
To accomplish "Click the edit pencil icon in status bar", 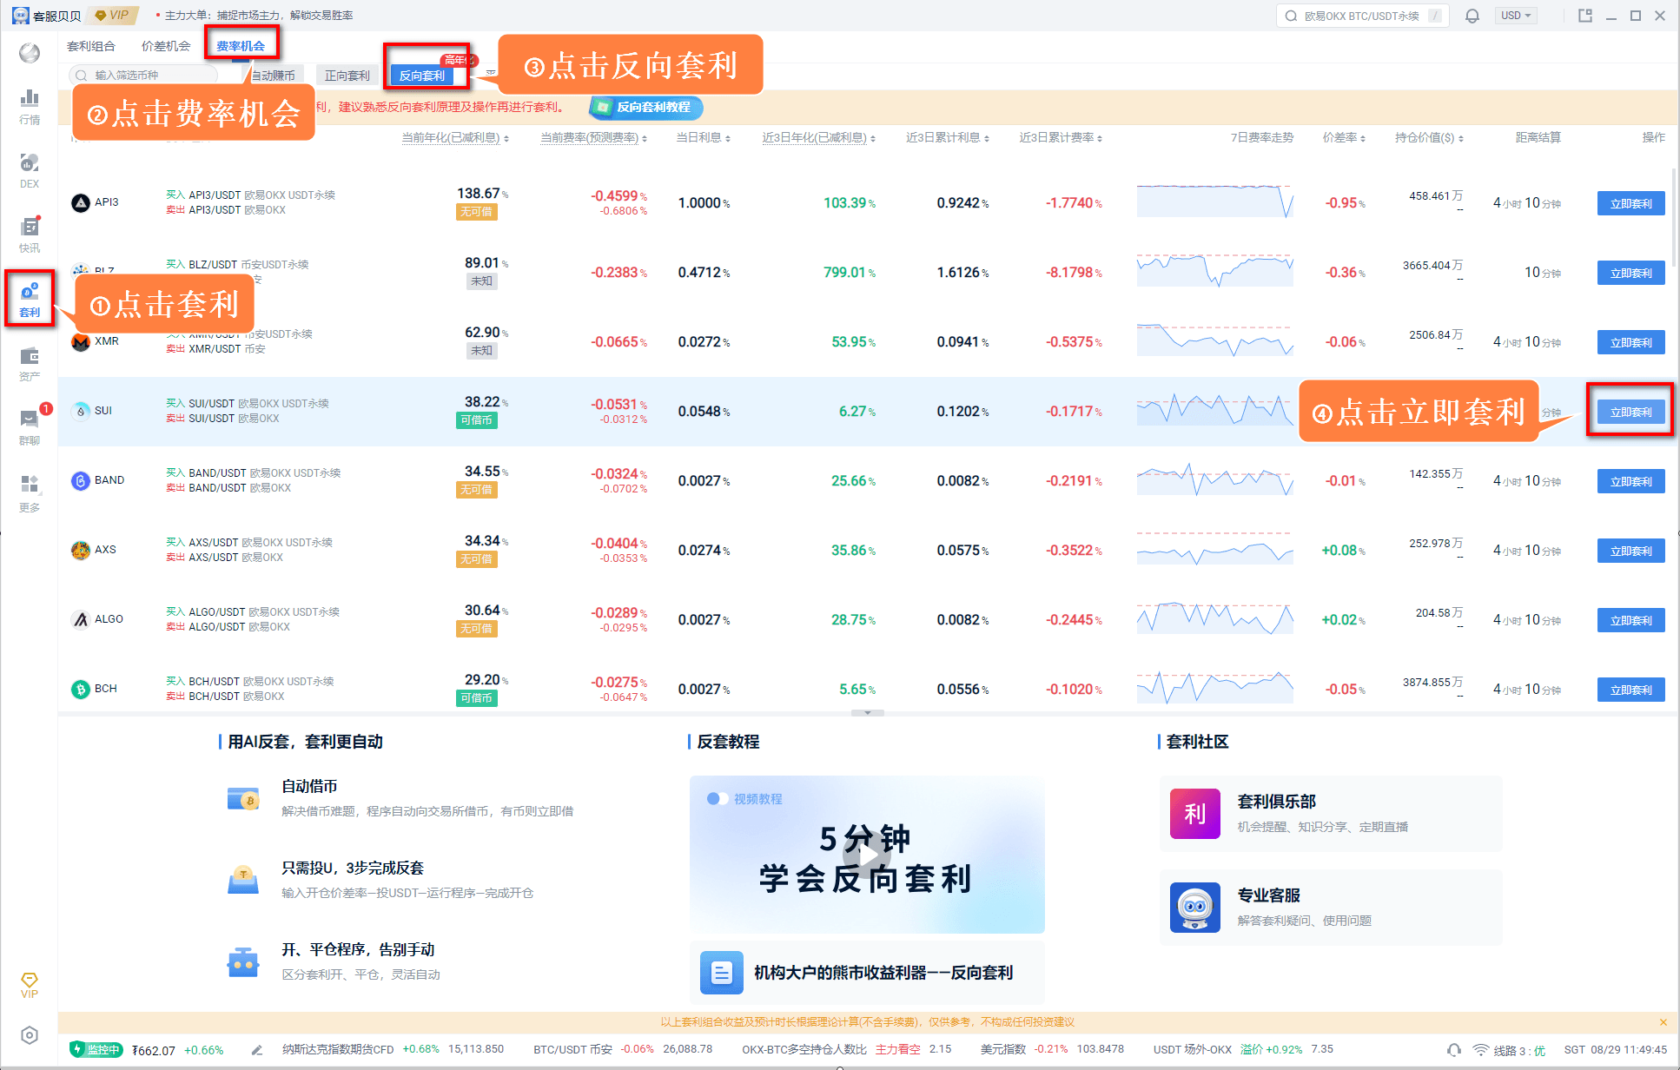I will point(257,1050).
